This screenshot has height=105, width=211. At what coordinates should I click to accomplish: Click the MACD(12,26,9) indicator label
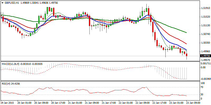[11, 64]
